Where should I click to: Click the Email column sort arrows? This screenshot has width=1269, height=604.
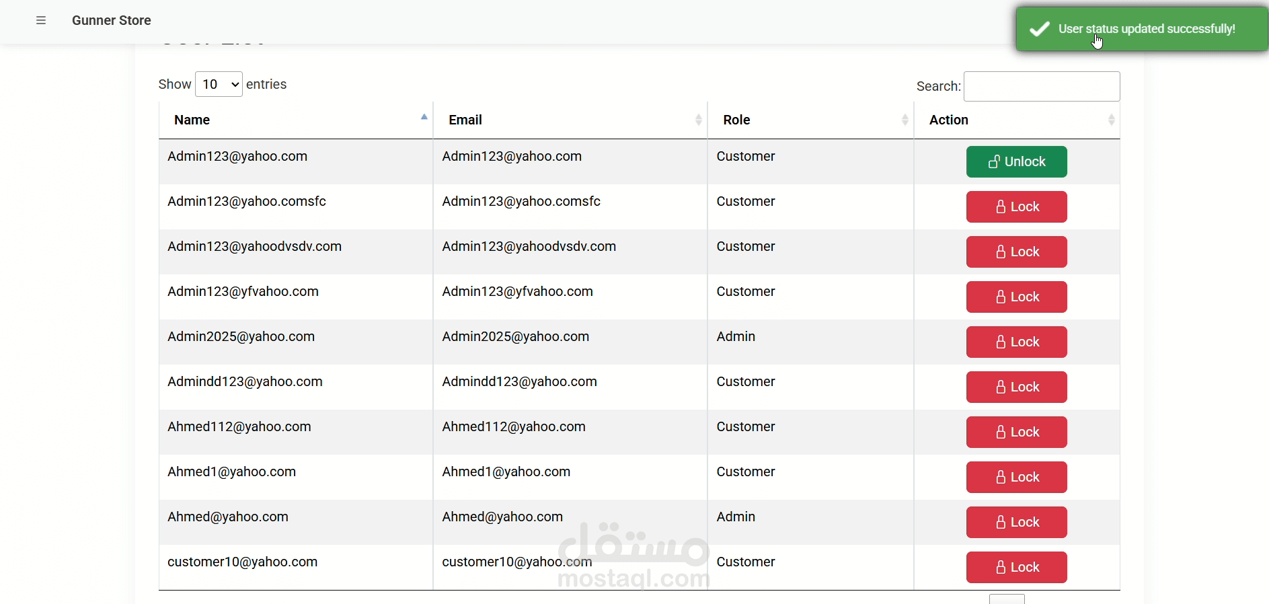(x=699, y=120)
